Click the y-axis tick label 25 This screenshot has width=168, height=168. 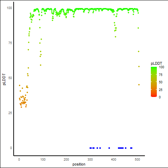(10, 113)
